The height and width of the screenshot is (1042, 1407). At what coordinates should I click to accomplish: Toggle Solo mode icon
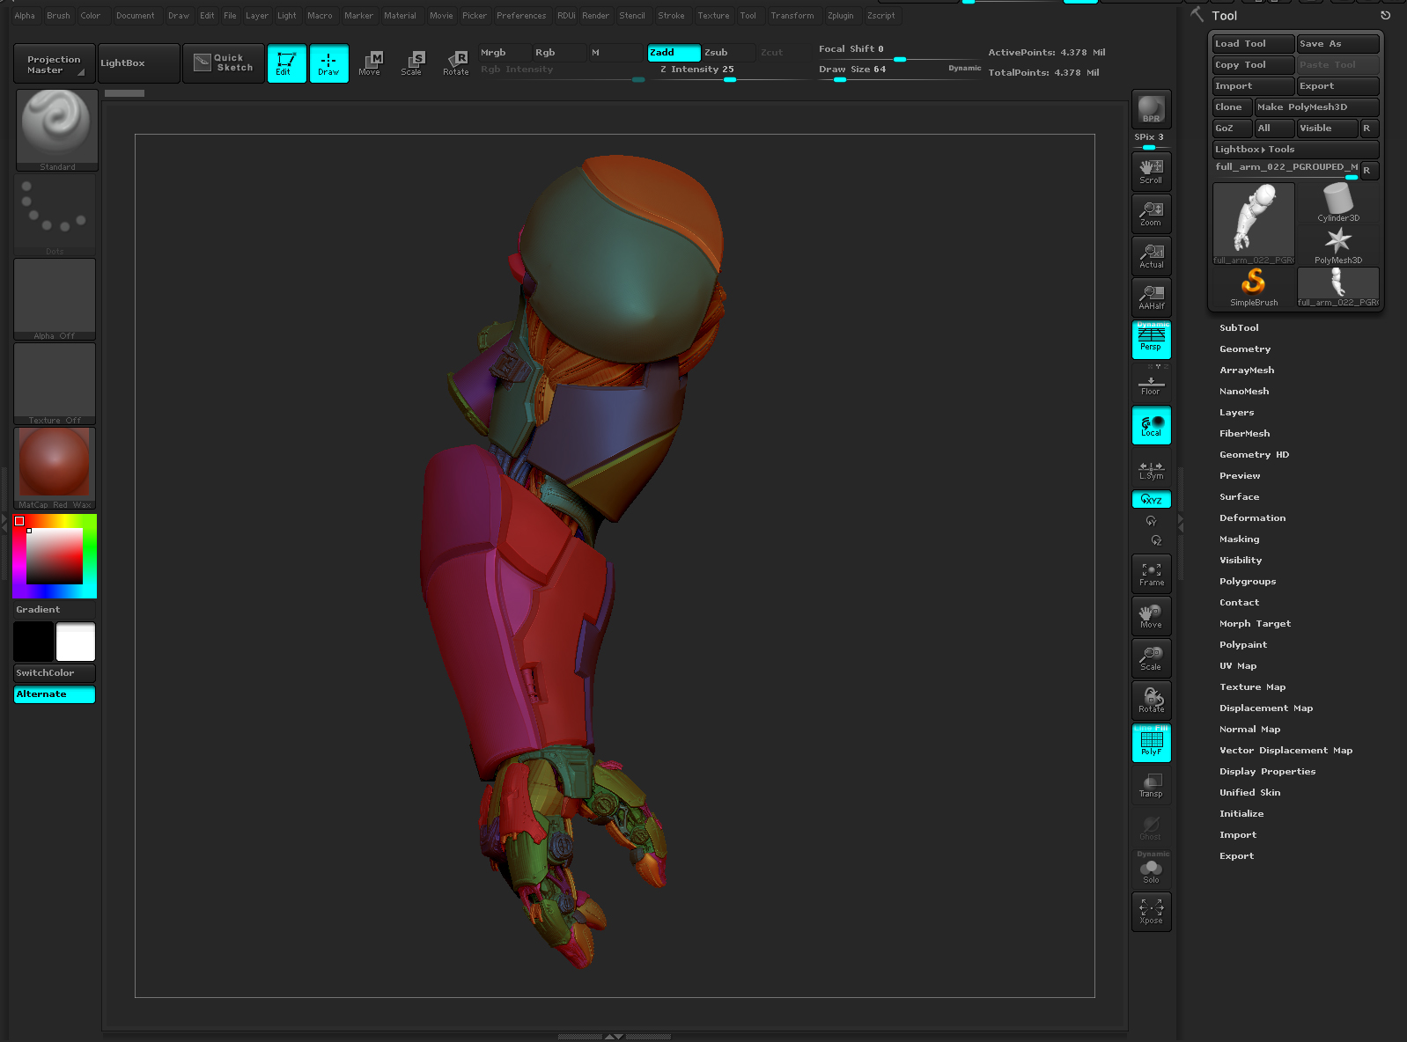tap(1151, 871)
